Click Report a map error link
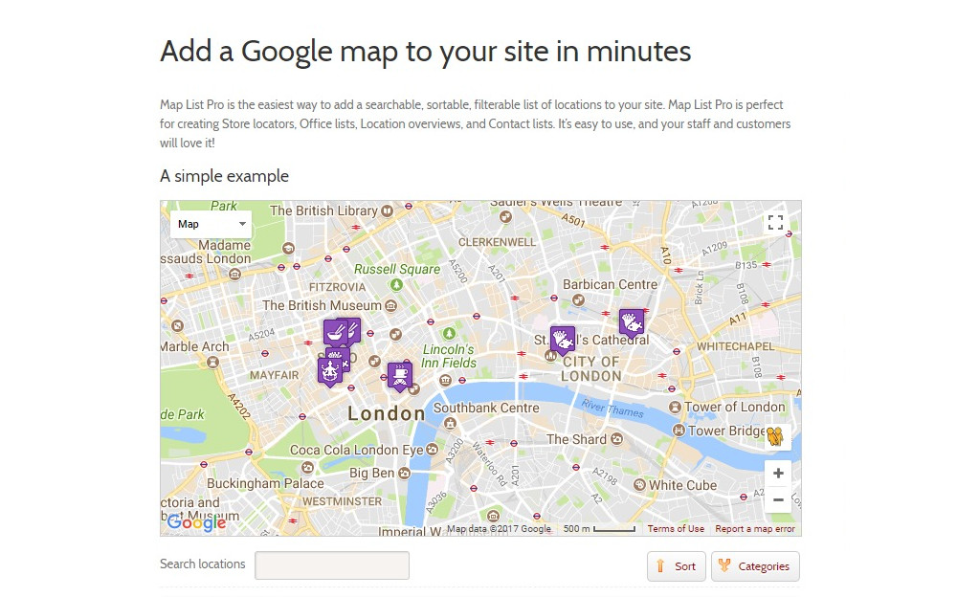Viewport: 957px width, 597px height. [x=755, y=529]
